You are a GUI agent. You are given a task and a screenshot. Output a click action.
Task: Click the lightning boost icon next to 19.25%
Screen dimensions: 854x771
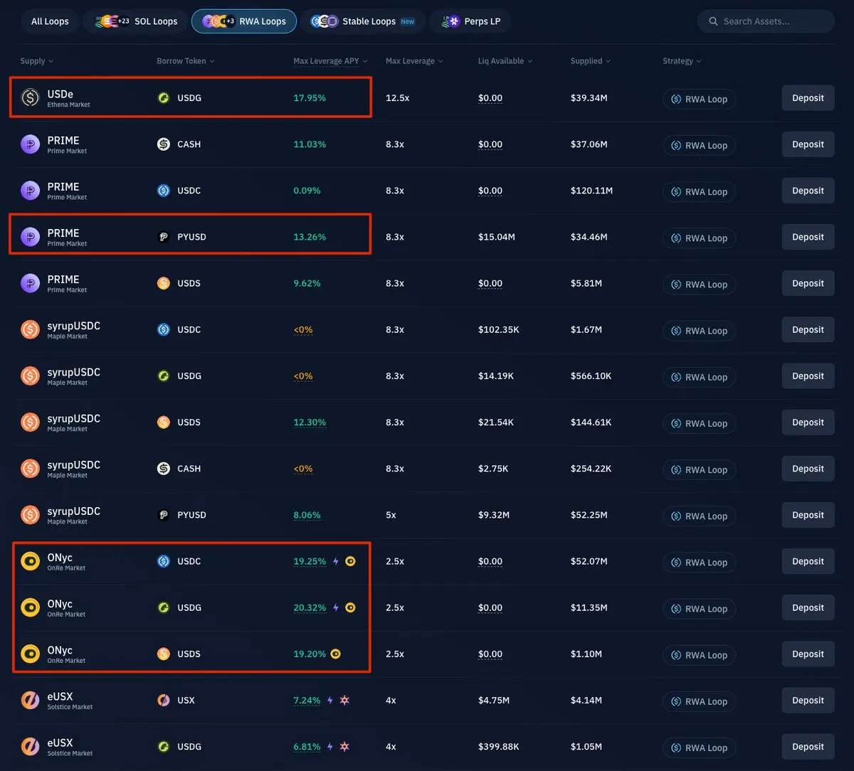click(x=336, y=561)
